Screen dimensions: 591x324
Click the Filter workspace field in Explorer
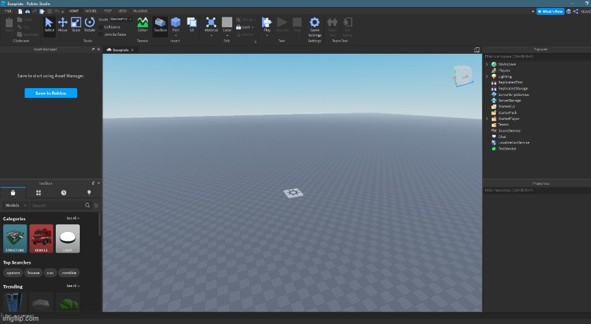(x=537, y=56)
